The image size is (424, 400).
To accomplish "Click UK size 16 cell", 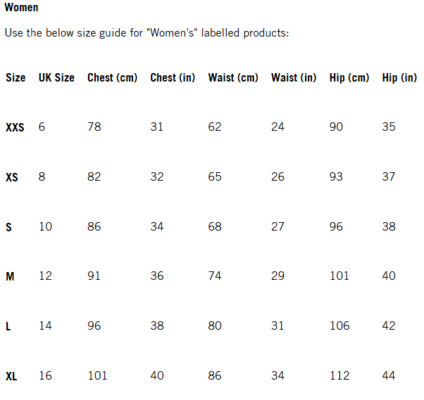I will pyautogui.click(x=46, y=376).
